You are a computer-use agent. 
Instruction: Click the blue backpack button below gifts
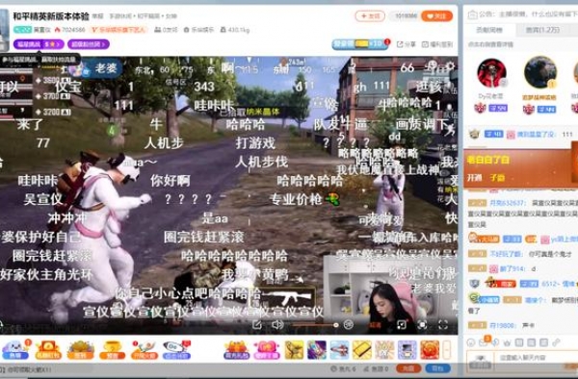click(x=437, y=368)
